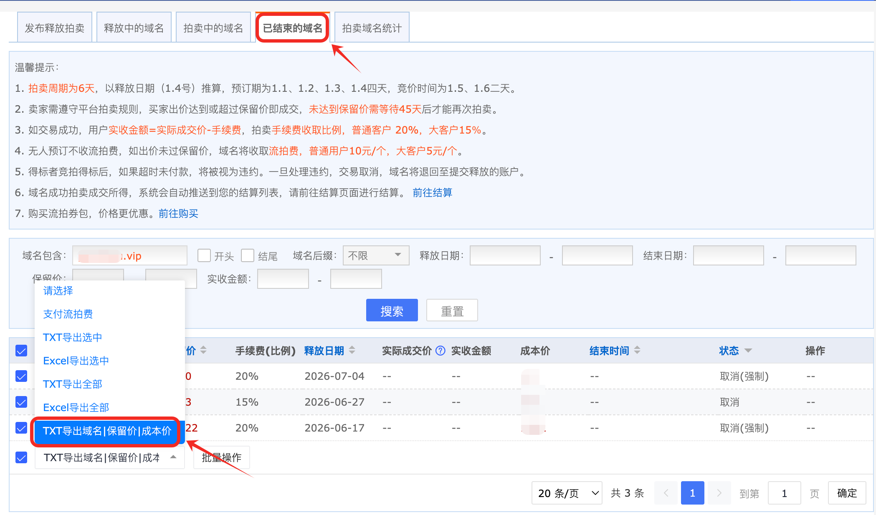This screenshot has height=515, width=876.
Task: Click the 取消(强制) status in 2026-07-04 row
Action: [x=744, y=376]
